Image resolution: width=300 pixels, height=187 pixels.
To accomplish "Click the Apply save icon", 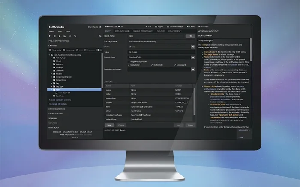I will click(x=156, y=27).
